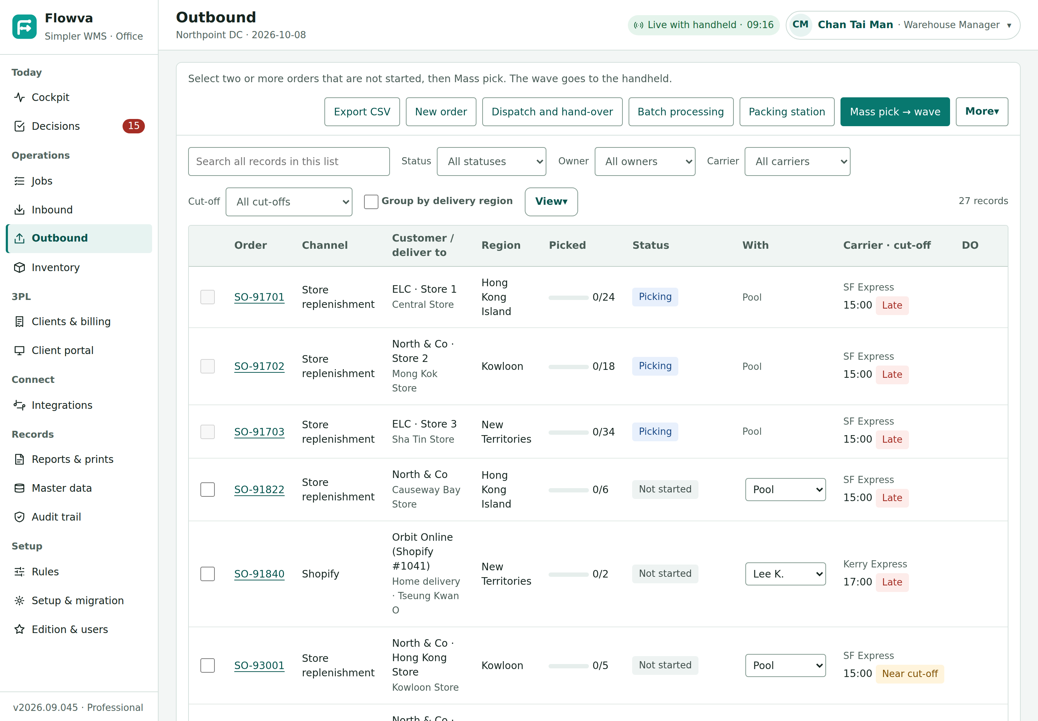Open the All cut-offs dropdown

click(289, 202)
